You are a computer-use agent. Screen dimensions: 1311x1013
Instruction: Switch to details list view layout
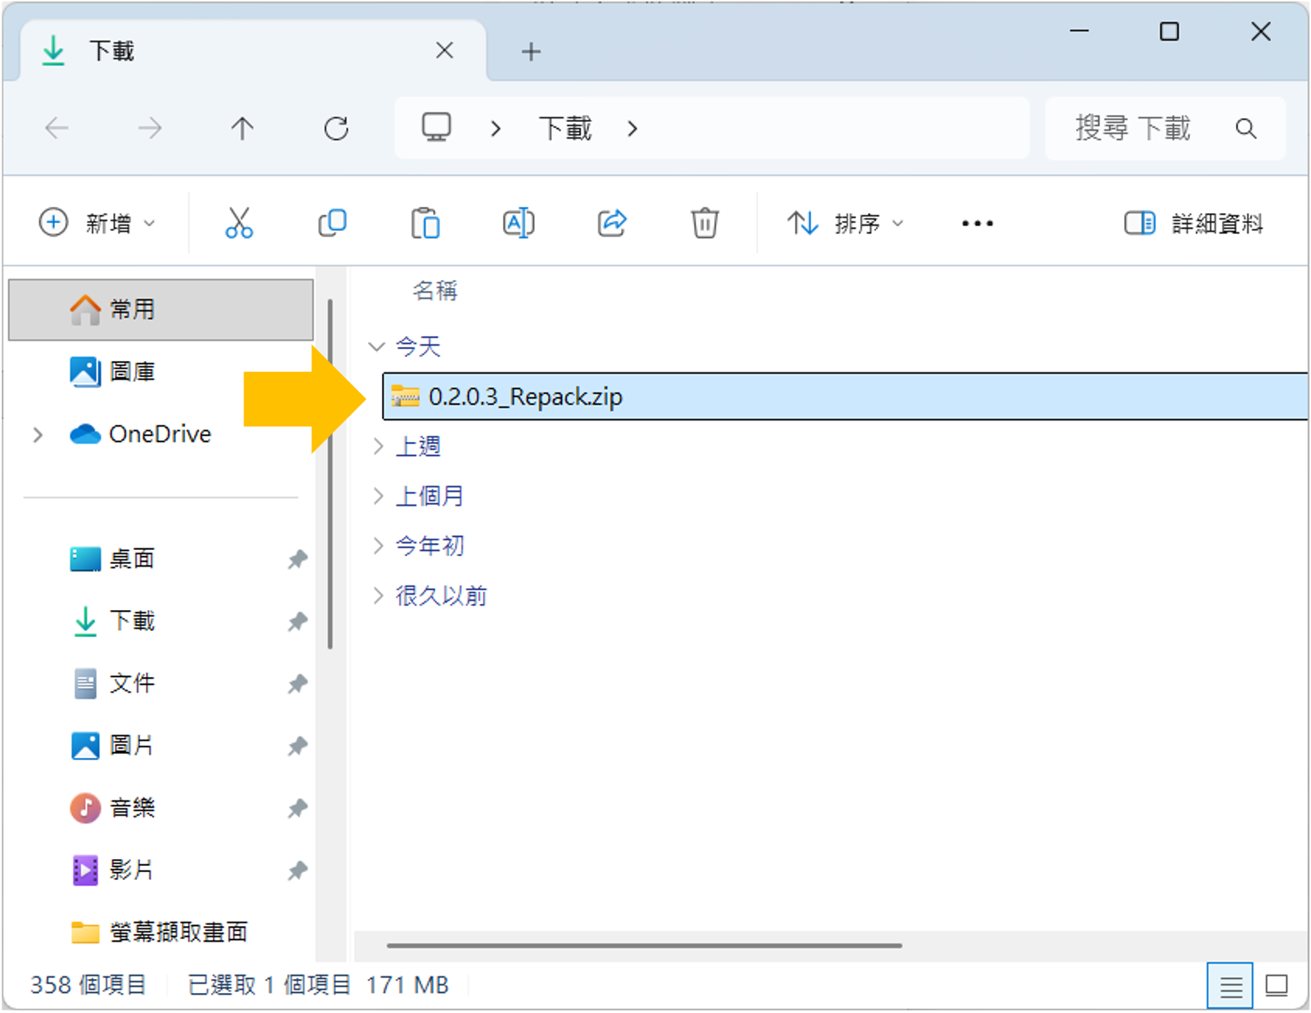tap(1230, 986)
